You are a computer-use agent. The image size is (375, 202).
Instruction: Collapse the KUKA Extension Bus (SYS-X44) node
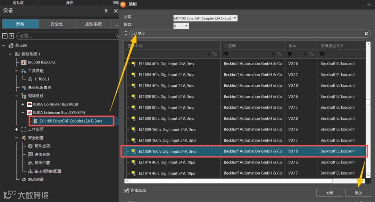[x=23, y=112]
